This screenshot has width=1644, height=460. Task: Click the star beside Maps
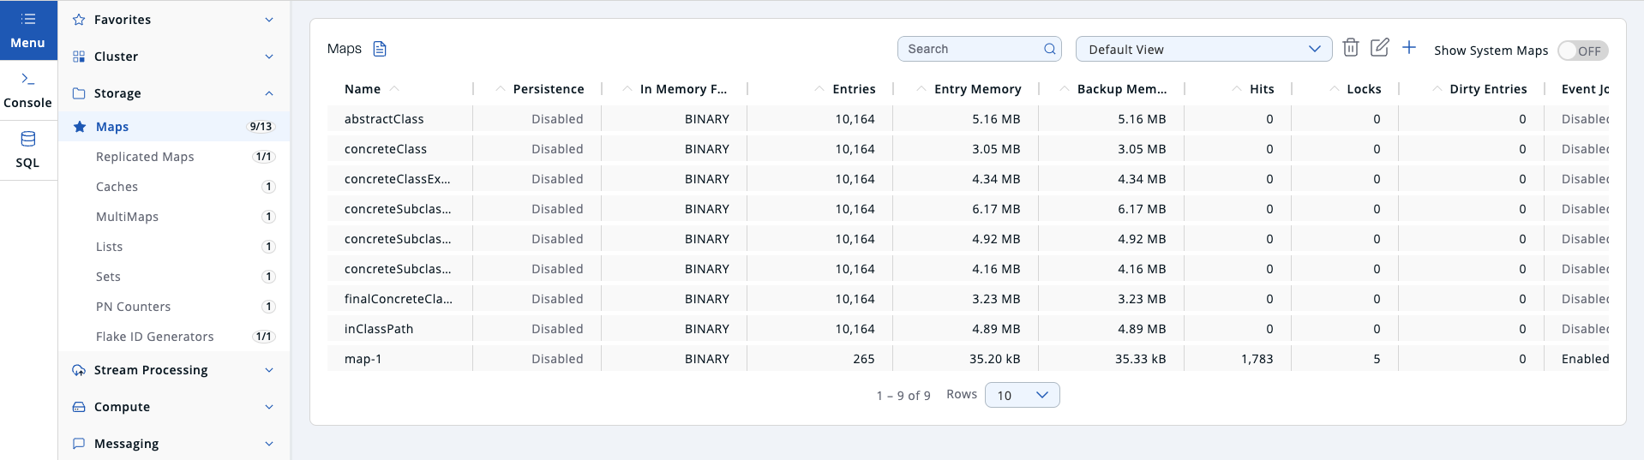(x=80, y=127)
